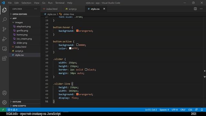Show errors and warnings count
This screenshot has width=206, height=116.
(13, 110)
